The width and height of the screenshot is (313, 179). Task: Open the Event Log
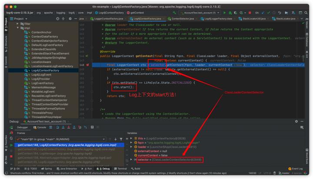296,169
